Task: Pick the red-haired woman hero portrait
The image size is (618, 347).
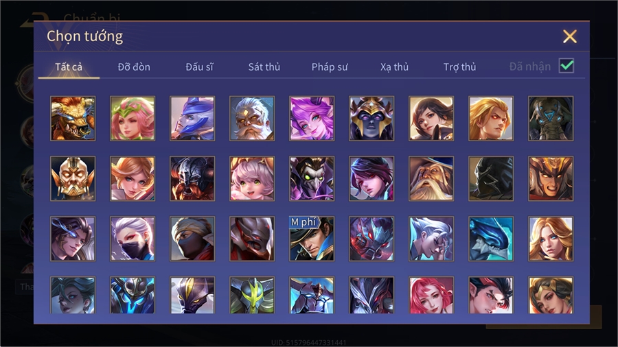Action: pyautogui.click(x=431, y=295)
